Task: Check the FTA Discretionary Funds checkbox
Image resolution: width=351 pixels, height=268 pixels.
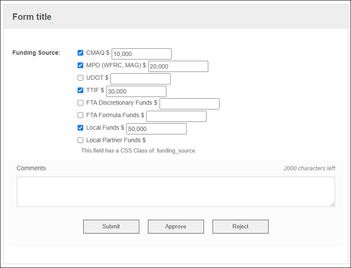Action: (x=80, y=103)
